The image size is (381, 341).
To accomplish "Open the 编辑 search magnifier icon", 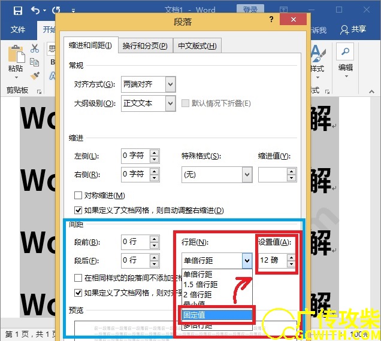I will coord(345,51).
